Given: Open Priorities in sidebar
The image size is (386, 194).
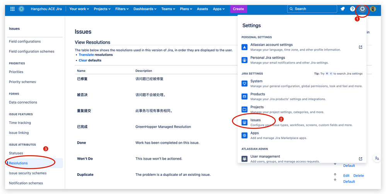Looking at the screenshot, I should (x=16, y=72).
